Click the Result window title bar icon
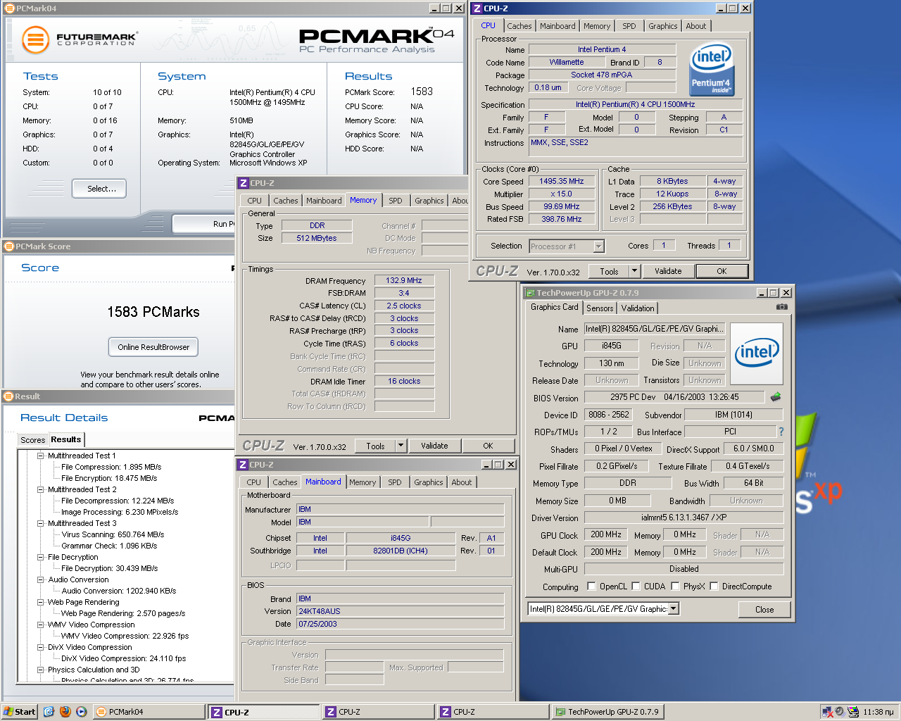 [x=9, y=396]
